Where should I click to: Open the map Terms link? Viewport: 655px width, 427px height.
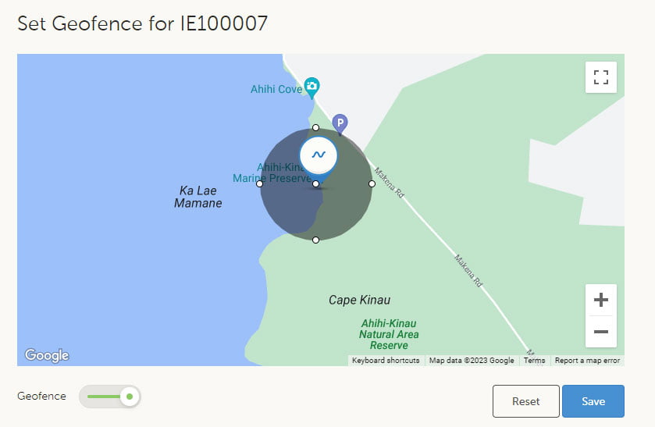click(535, 361)
